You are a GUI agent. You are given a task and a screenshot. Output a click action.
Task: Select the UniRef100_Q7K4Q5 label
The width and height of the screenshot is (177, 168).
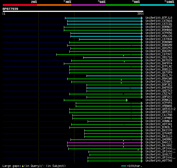(159, 133)
